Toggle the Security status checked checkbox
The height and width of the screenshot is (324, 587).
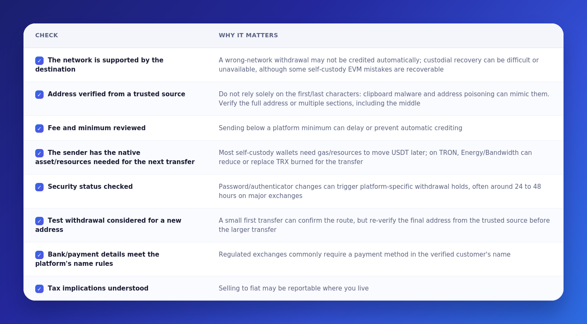[x=39, y=187]
